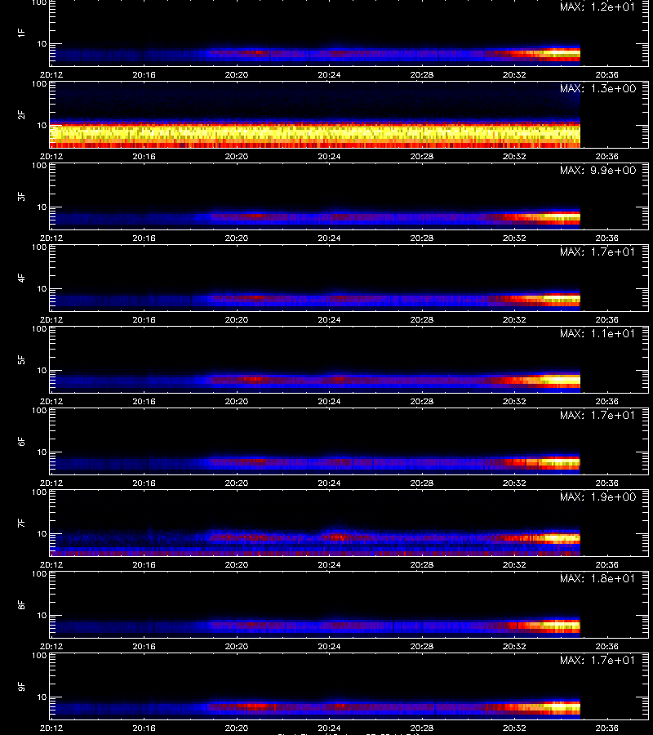The width and height of the screenshot is (653, 735).
Task: Click the 20:24 time label under the 5F panel
Action: (x=329, y=401)
